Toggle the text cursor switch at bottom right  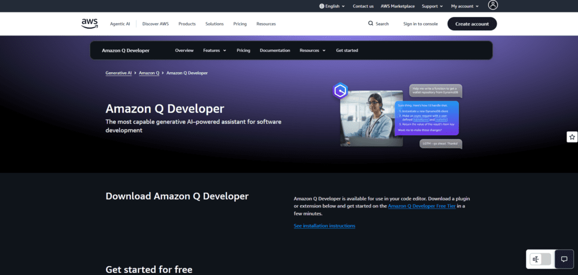[x=540, y=259]
